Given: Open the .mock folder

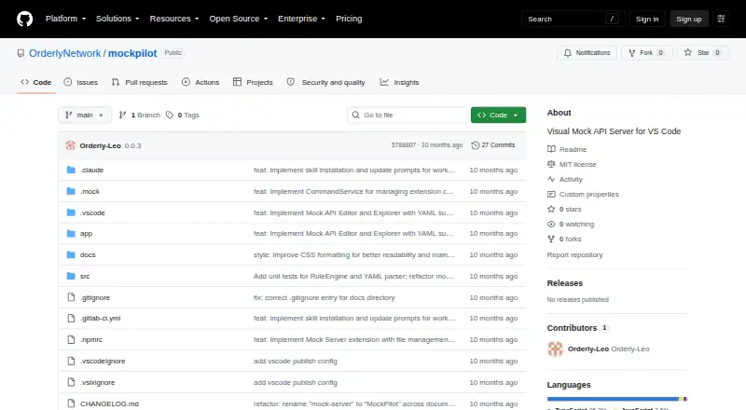Looking at the screenshot, I should click(90, 191).
